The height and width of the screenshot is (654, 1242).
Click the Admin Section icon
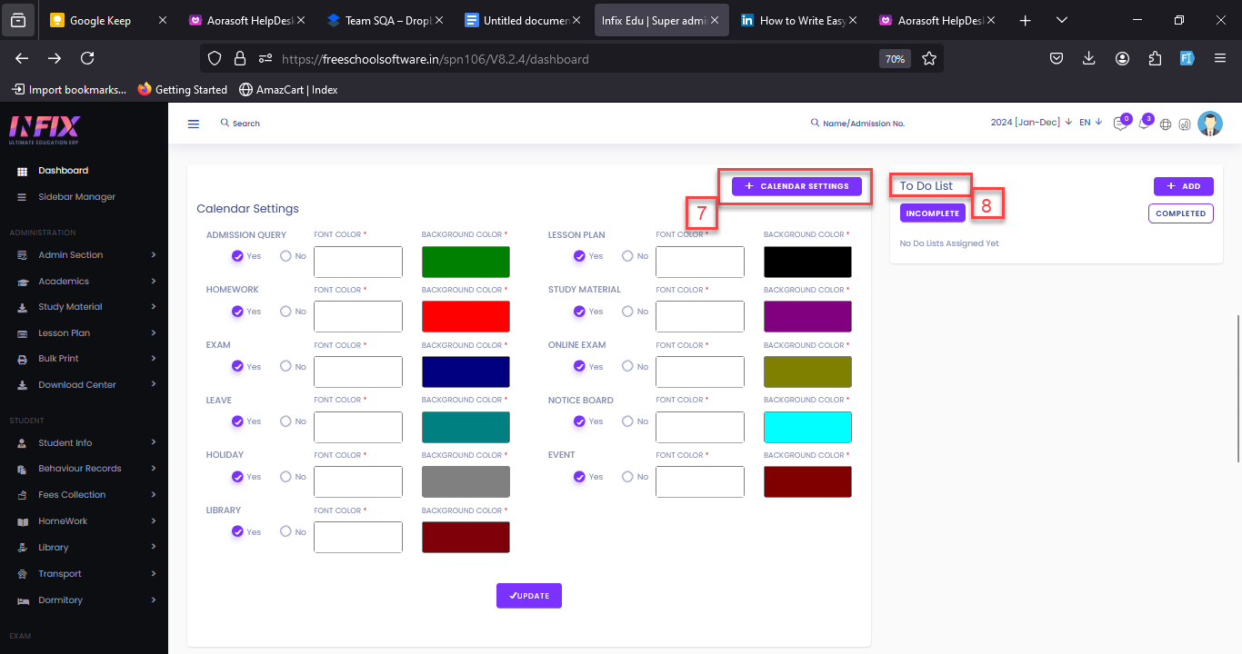tap(22, 255)
